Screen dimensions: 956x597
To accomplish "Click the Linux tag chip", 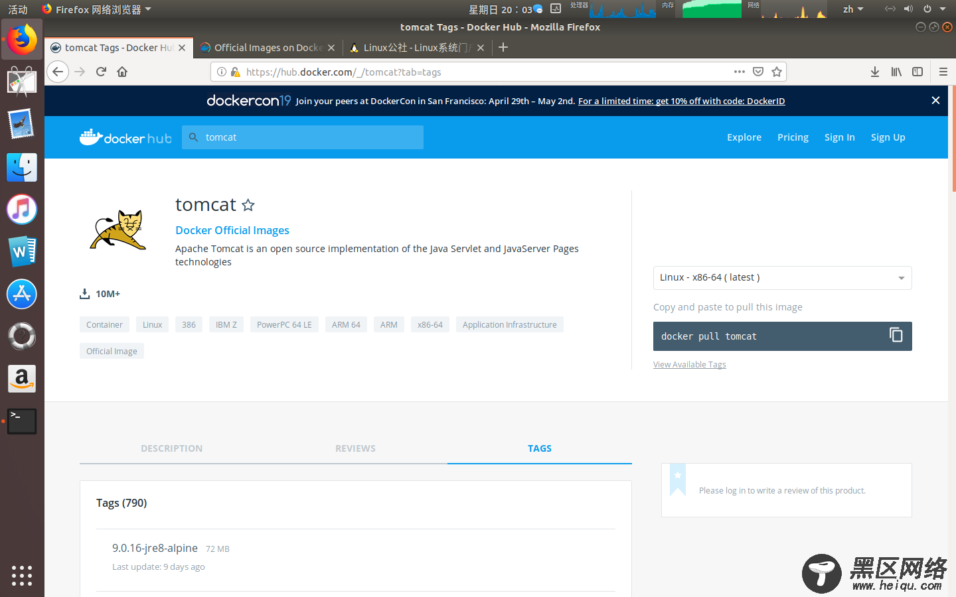I will [152, 324].
